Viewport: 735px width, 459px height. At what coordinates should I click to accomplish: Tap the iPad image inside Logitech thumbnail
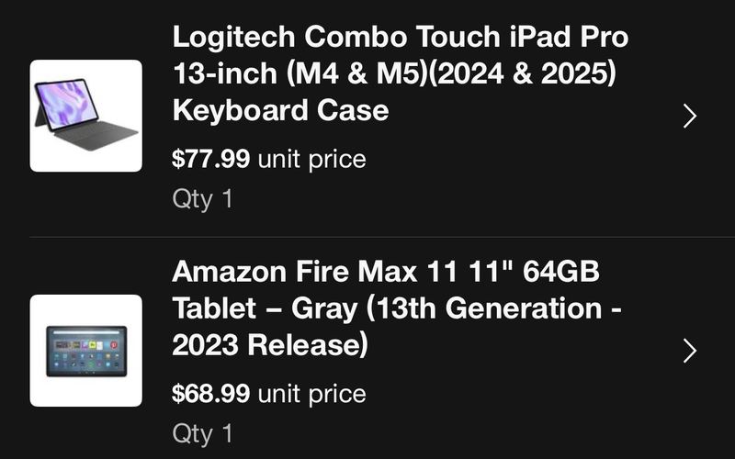click(85, 115)
